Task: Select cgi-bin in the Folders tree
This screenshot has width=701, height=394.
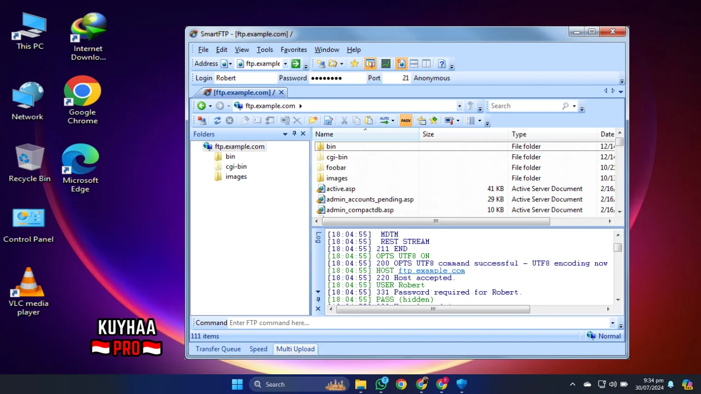Action: point(236,166)
